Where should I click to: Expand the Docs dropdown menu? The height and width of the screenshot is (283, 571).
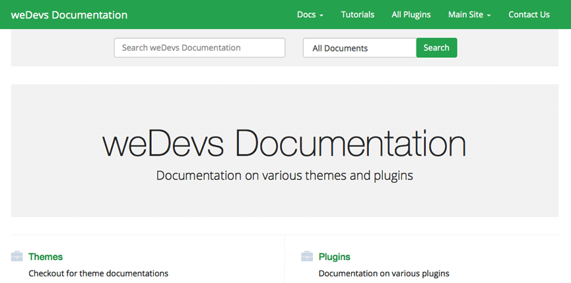(x=310, y=15)
